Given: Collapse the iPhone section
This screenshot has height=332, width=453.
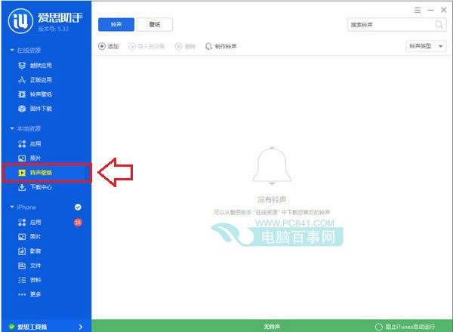Looking at the screenshot, I should (x=12, y=207).
